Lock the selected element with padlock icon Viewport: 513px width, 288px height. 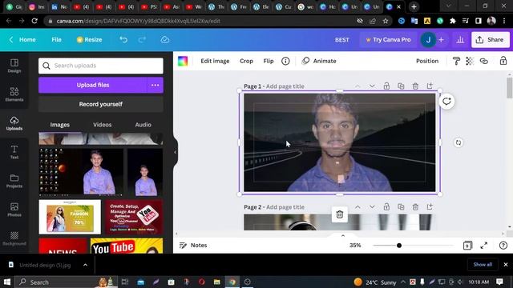pos(503,61)
